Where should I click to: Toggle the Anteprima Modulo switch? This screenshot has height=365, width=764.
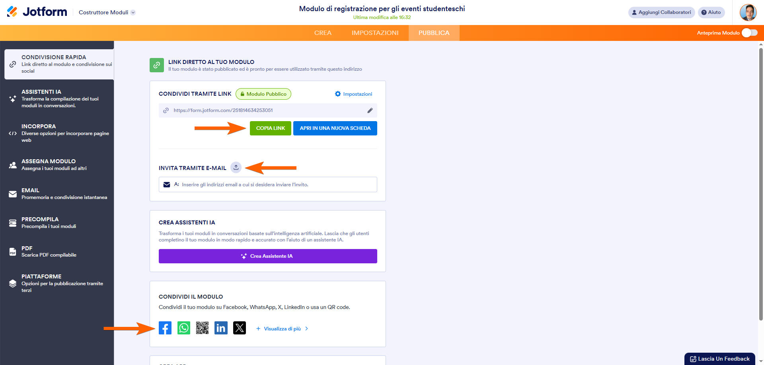point(750,33)
